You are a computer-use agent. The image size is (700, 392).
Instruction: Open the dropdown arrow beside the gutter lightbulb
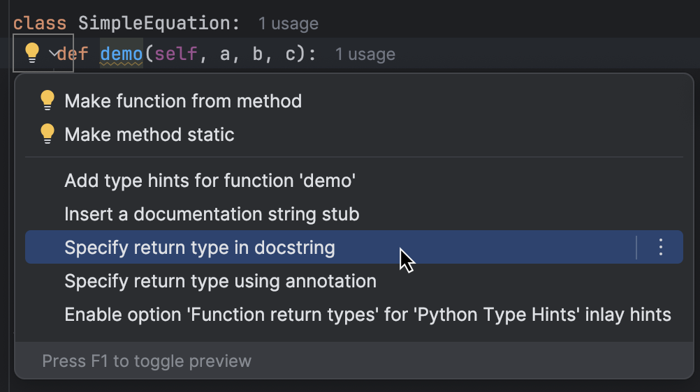pyautogui.click(x=53, y=54)
